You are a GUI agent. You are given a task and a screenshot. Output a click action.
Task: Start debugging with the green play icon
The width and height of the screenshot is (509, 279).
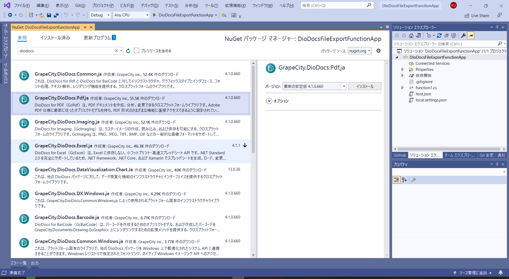pyautogui.click(x=154, y=15)
